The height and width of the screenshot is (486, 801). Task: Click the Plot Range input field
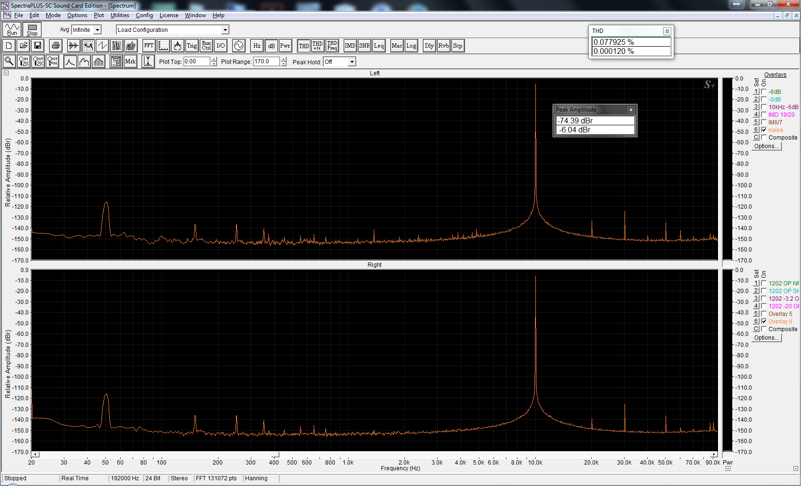267,61
